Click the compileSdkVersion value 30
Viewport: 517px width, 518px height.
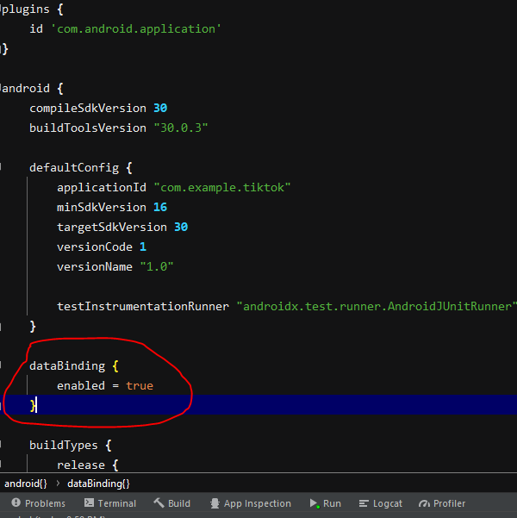click(160, 108)
